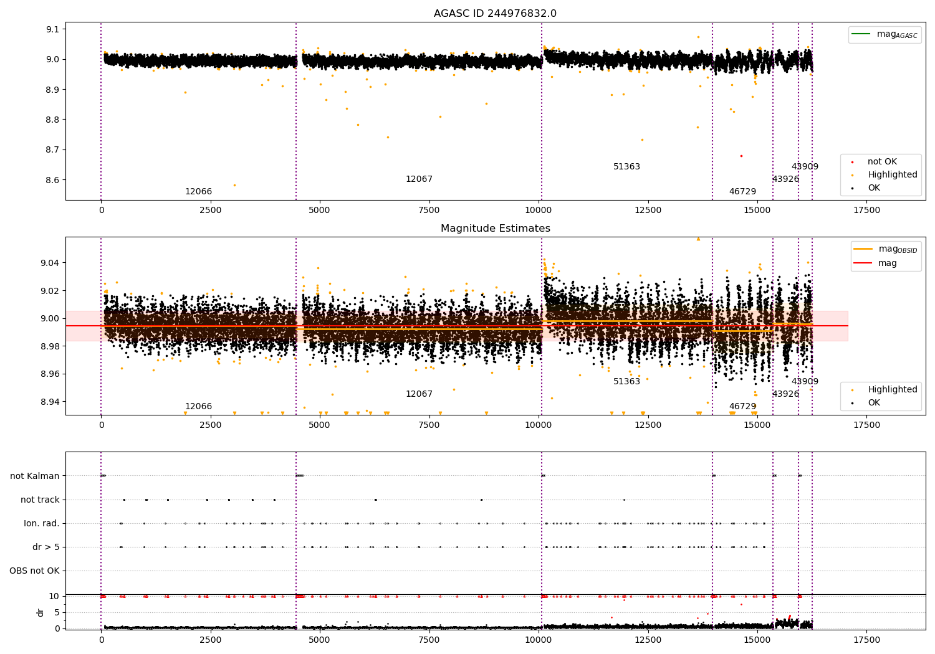
Task: Click obsid label 12067 in Magnitude Estimates plot
Action: tap(419, 394)
